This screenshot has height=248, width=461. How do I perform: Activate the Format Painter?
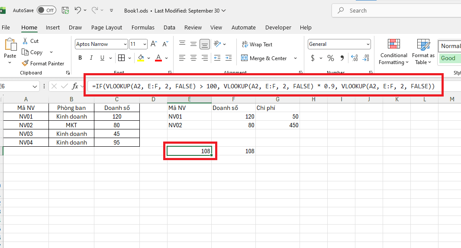pos(43,63)
